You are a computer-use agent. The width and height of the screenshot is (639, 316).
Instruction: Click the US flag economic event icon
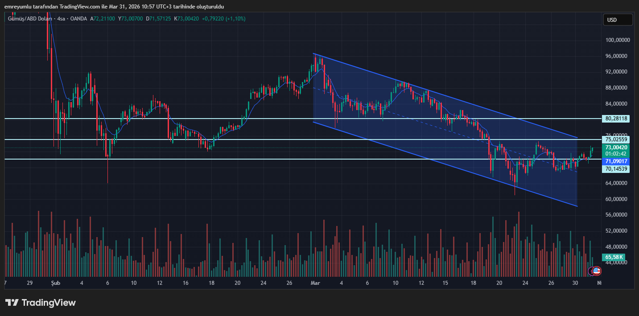click(x=597, y=271)
